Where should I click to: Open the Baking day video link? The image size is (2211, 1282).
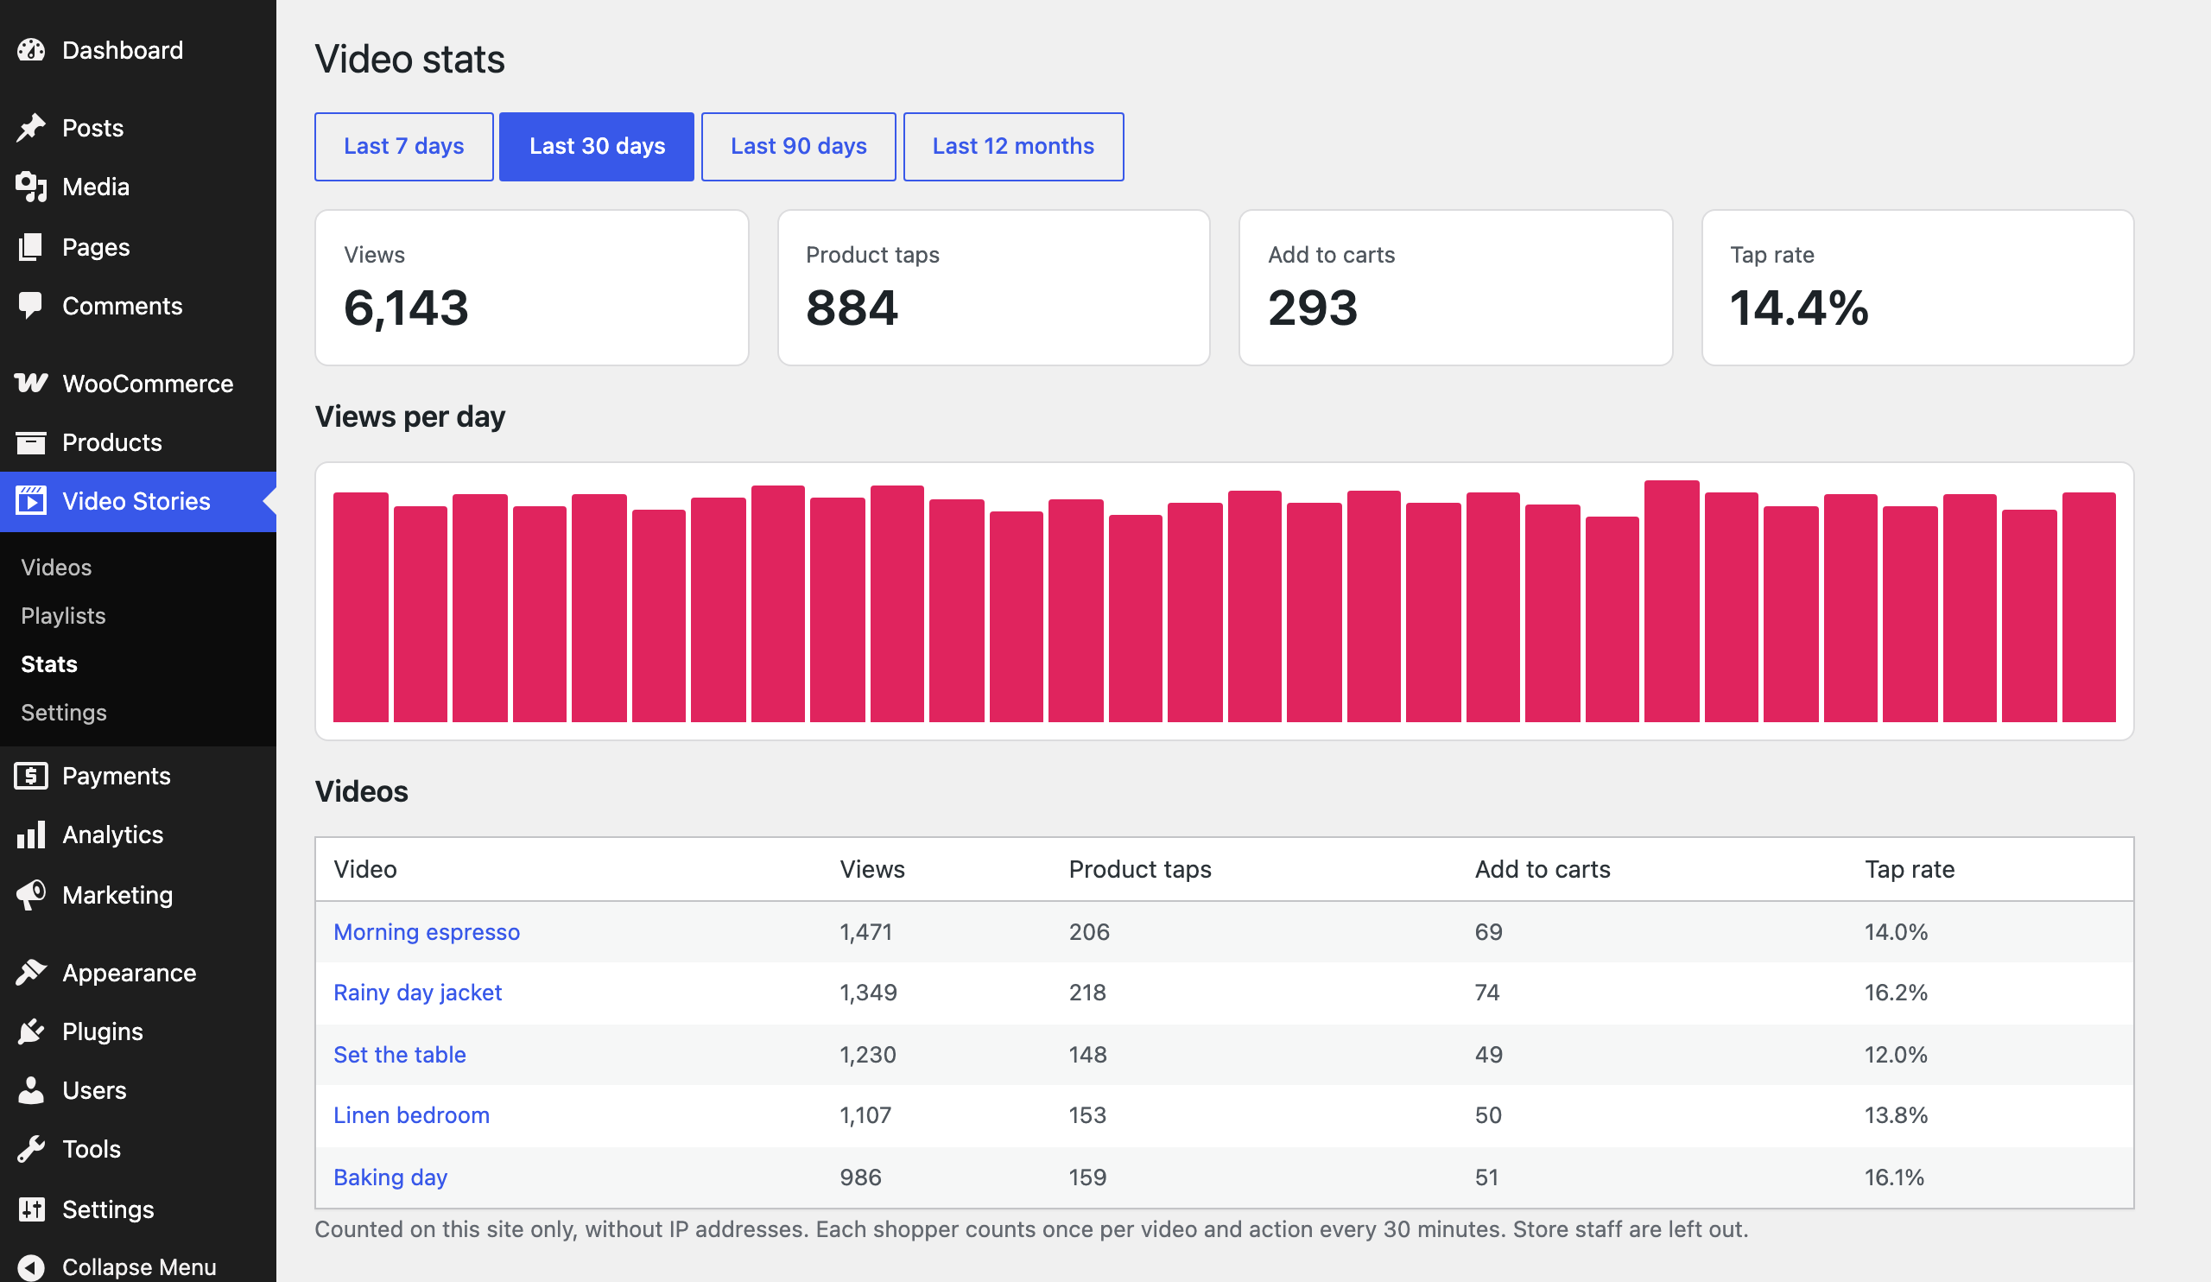coord(390,1177)
